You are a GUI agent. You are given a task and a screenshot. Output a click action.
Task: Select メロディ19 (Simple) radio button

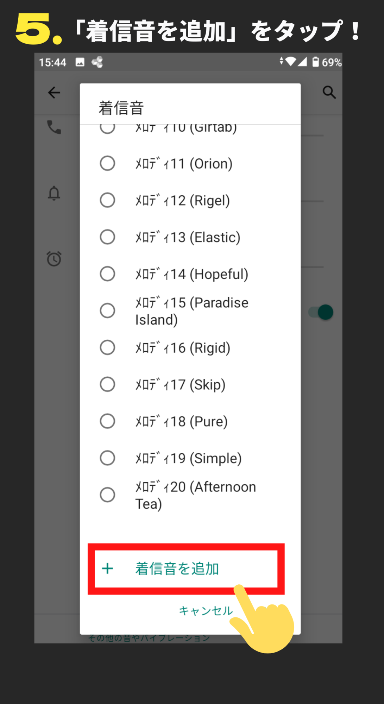(x=107, y=458)
